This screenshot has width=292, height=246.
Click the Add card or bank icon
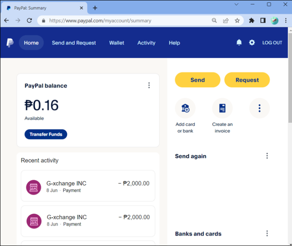coord(185,108)
